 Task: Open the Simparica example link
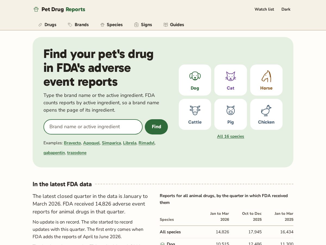[111, 143]
